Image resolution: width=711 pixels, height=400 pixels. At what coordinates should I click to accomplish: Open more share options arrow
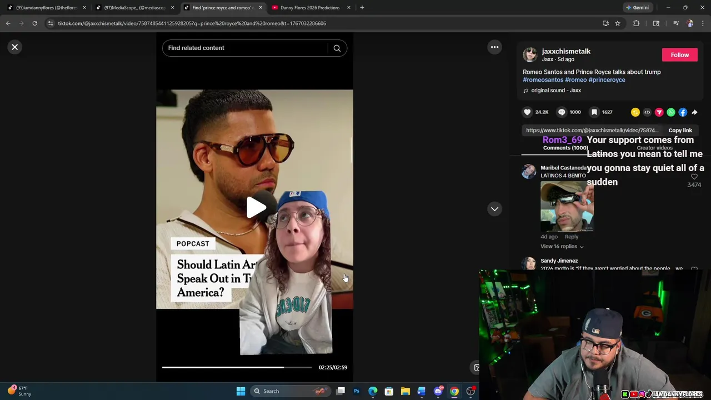click(x=694, y=112)
